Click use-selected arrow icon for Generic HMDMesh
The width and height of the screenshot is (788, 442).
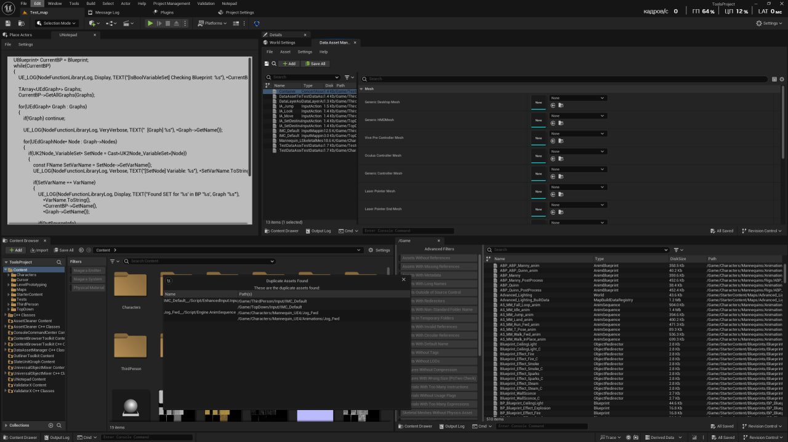553,123
